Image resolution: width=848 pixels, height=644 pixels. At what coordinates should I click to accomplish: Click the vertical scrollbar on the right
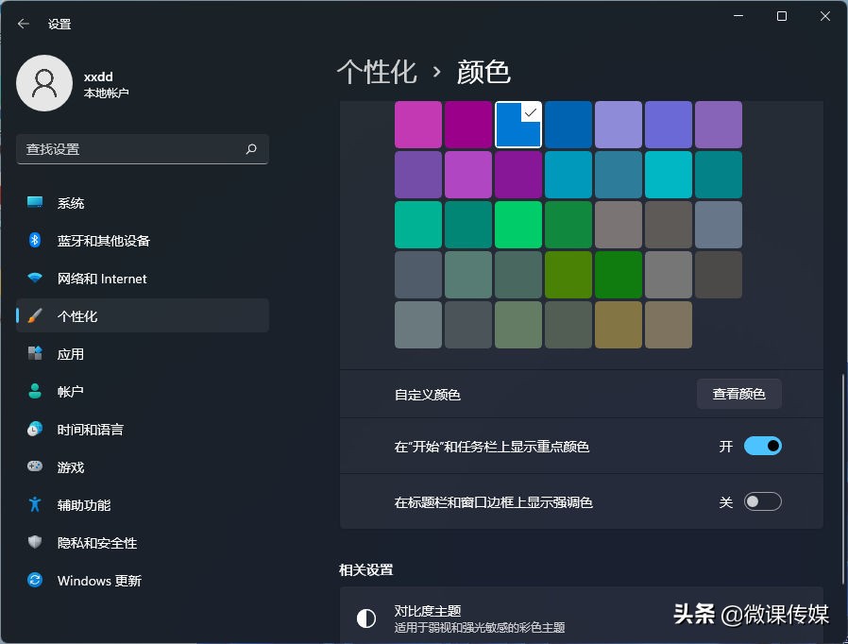click(x=842, y=479)
